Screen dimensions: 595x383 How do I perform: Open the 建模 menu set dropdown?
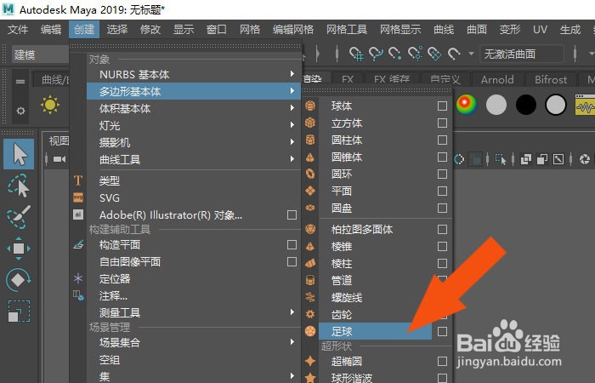40,54
